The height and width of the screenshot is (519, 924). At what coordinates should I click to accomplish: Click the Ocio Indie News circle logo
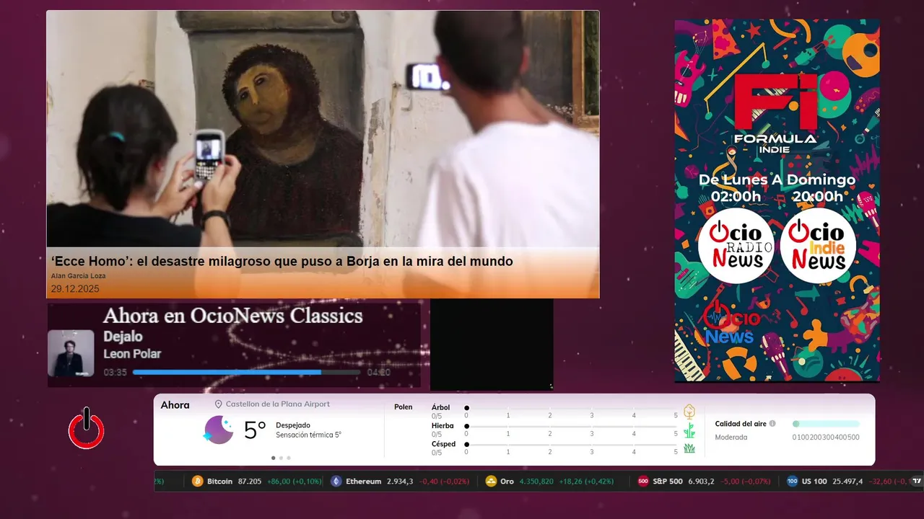click(x=818, y=246)
